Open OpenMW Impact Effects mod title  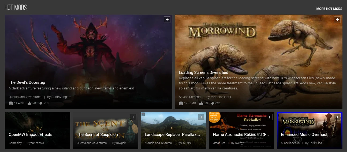30,135
